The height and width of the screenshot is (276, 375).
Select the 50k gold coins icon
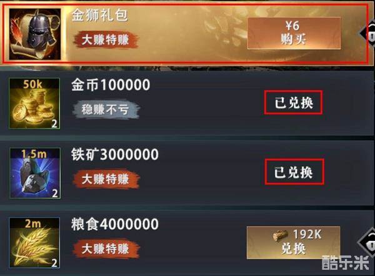coord(34,103)
